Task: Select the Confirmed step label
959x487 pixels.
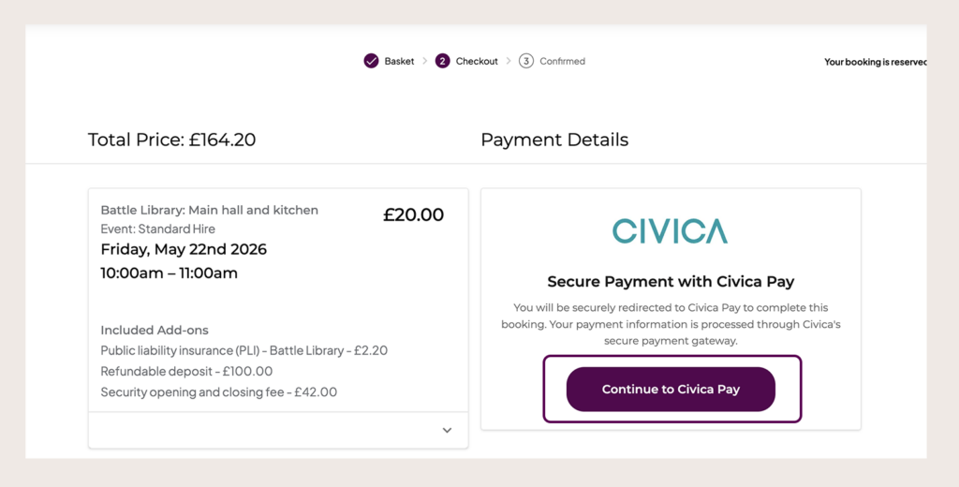Action: [562, 61]
